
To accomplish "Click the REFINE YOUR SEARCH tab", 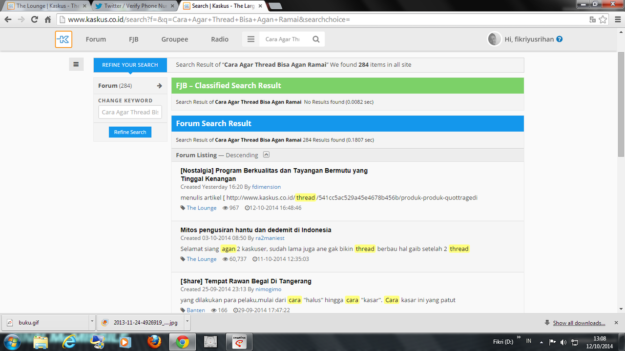I will coord(130,65).
